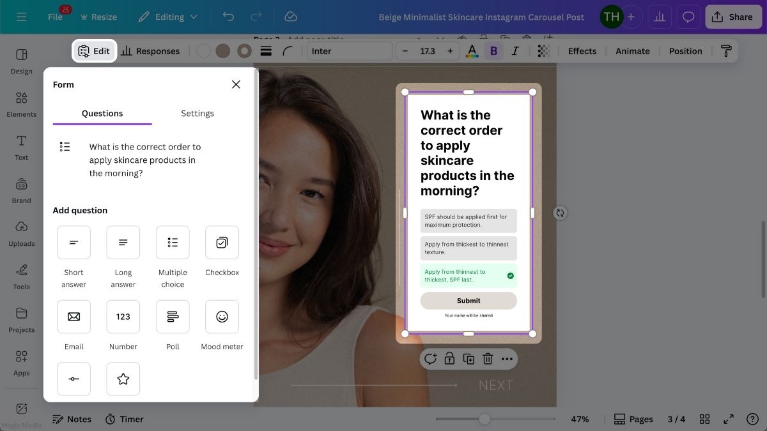Open form Responses
The width and height of the screenshot is (767, 431).
click(x=151, y=51)
